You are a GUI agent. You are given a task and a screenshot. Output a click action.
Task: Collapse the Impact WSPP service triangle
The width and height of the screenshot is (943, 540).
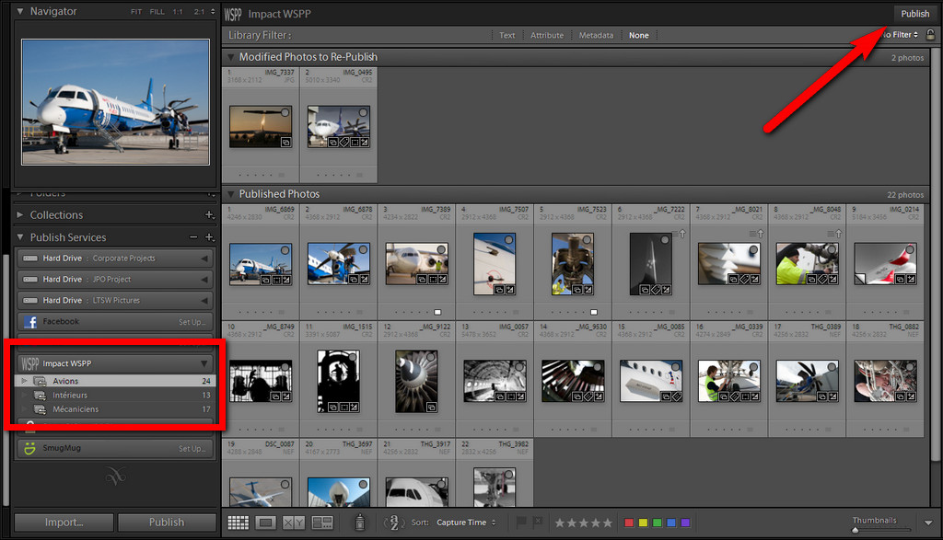(x=204, y=363)
